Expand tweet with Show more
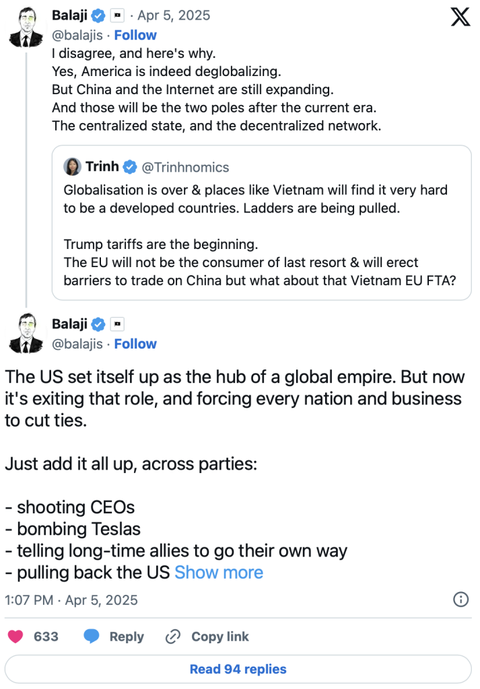Screen dimensions: 480x689 point(219,573)
